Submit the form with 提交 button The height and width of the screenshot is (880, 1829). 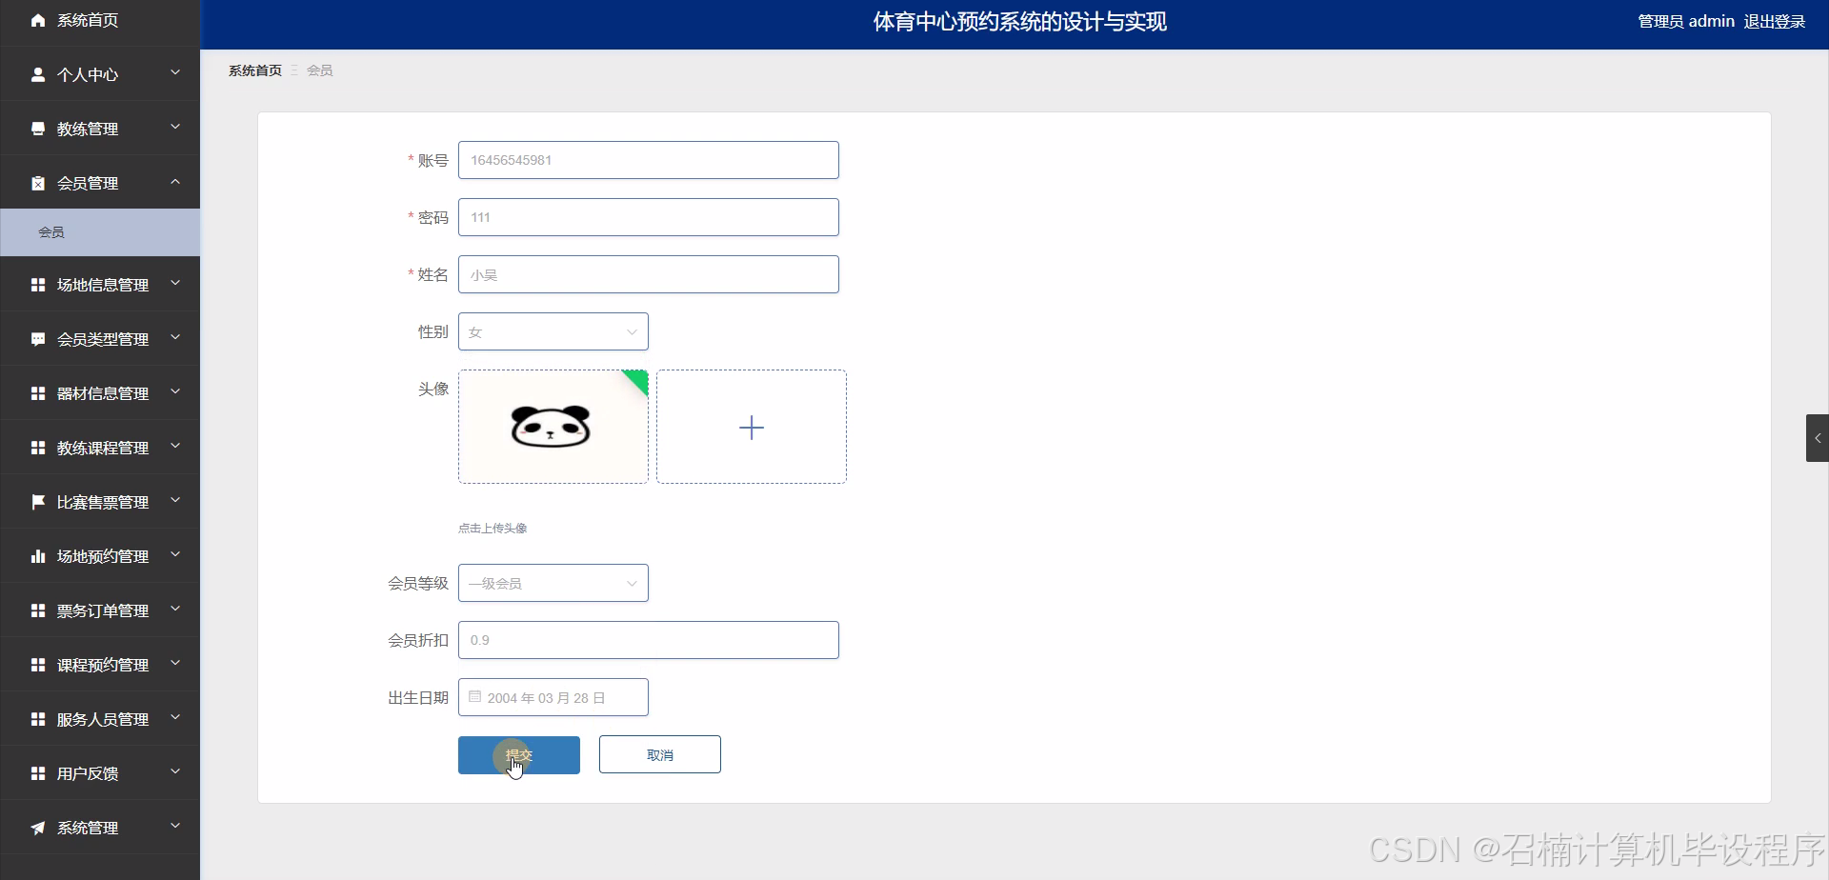click(x=519, y=754)
